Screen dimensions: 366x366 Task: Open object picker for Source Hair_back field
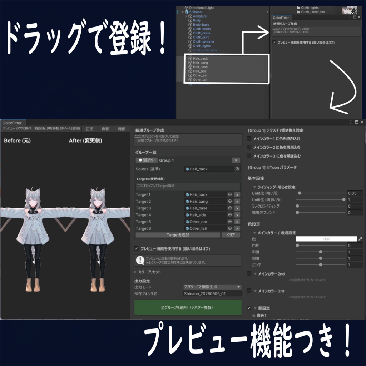[x=237, y=169]
